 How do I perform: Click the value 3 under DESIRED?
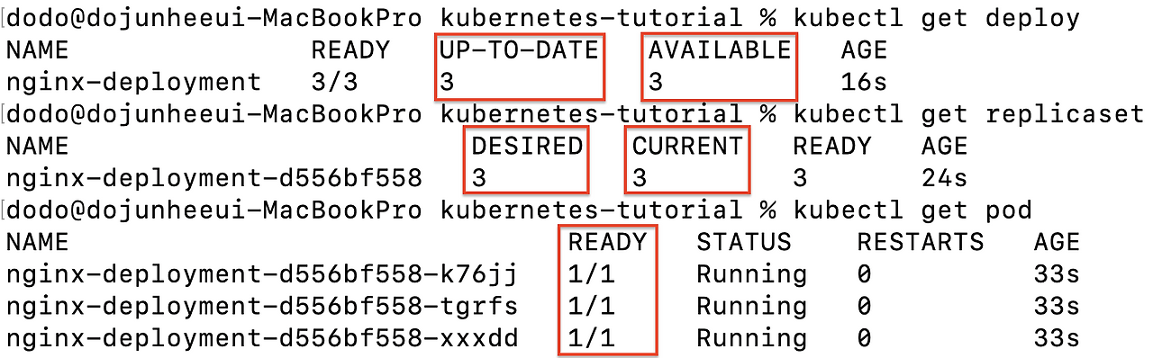(x=479, y=178)
